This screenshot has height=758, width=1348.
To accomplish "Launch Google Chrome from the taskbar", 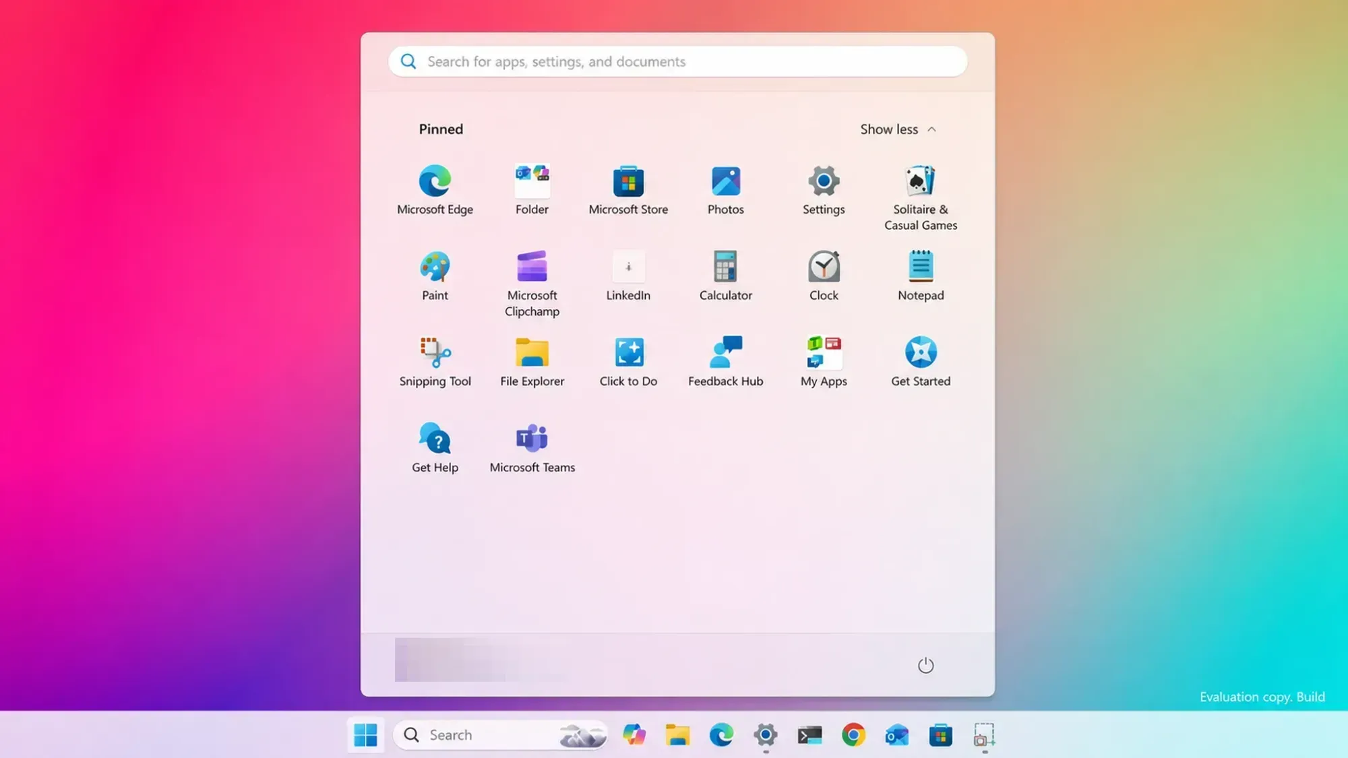I will pos(853,735).
